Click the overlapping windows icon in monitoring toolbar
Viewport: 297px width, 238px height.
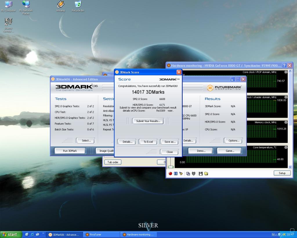(x=188, y=173)
